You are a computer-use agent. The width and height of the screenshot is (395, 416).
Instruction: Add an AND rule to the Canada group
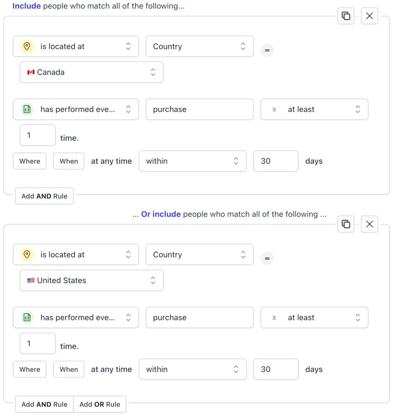point(44,196)
